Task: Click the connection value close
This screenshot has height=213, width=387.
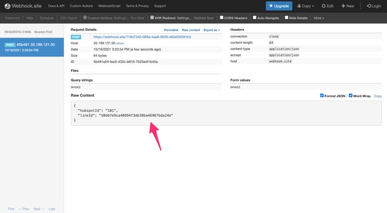Action: pos(274,36)
